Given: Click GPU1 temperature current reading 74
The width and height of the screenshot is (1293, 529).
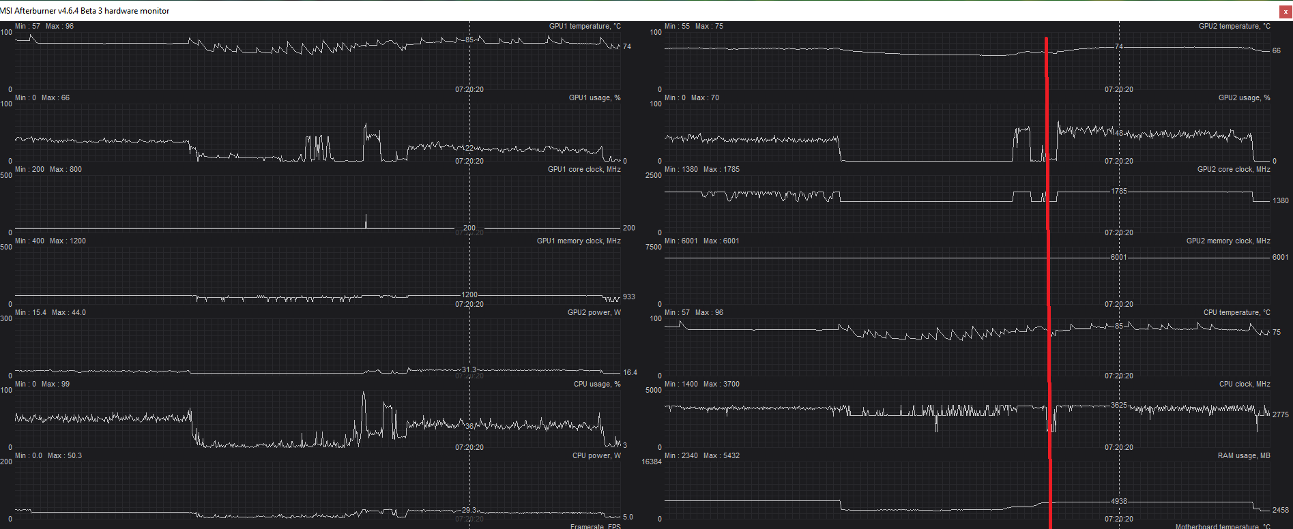Looking at the screenshot, I should click(627, 46).
